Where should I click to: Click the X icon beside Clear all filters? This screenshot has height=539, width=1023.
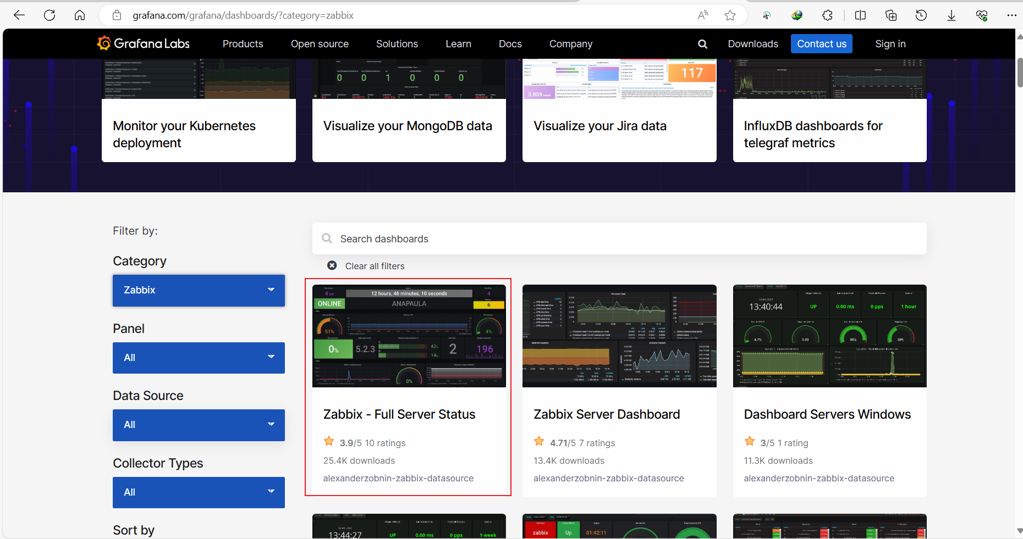coord(332,265)
